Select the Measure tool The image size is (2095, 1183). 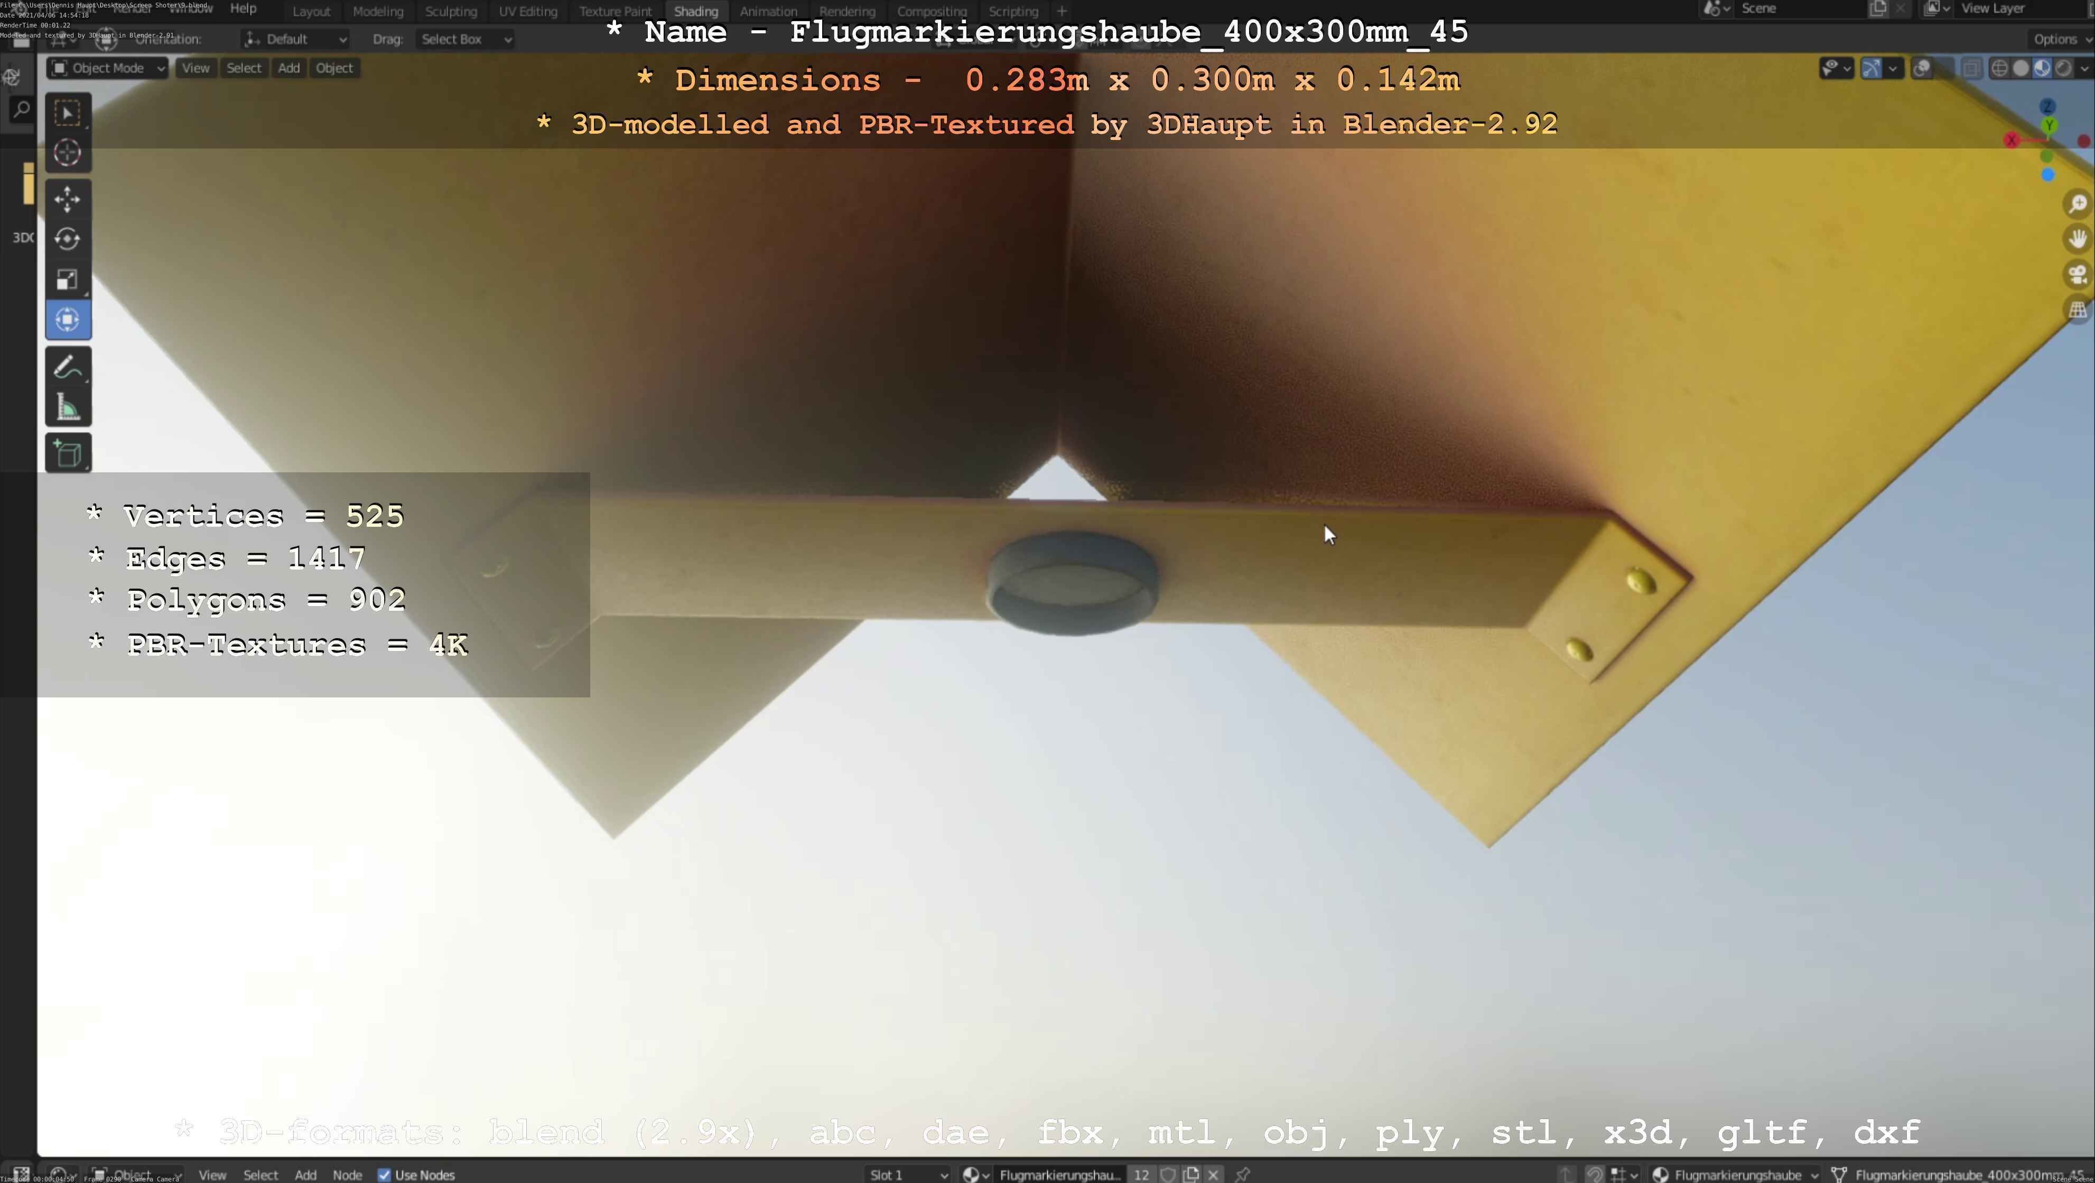(x=68, y=407)
